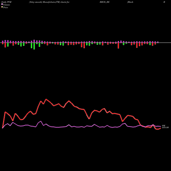
Task: Select the 'Volume' legend label
Action: [x=6, y=5]
